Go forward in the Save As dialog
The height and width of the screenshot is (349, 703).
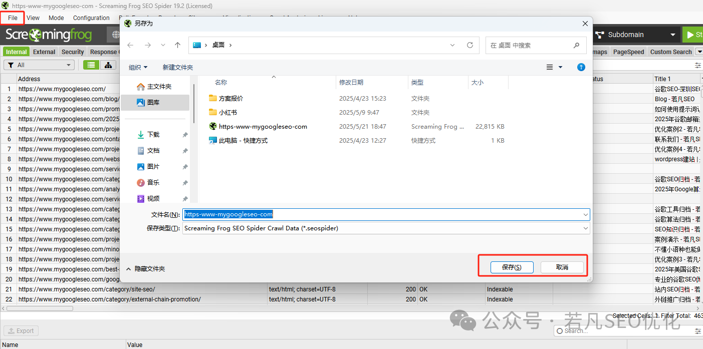point(147,45)
